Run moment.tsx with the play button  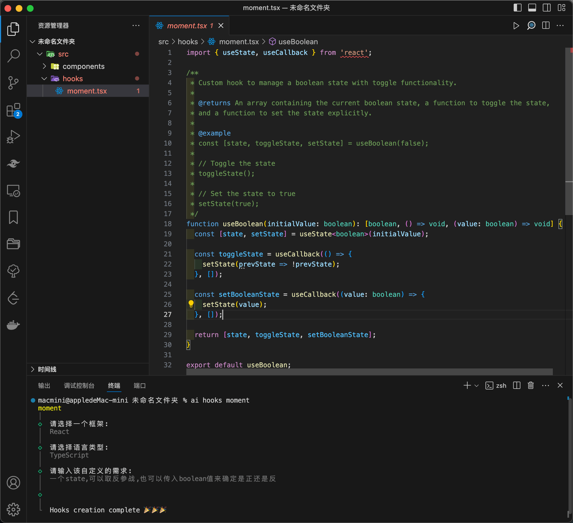(516, 25)
